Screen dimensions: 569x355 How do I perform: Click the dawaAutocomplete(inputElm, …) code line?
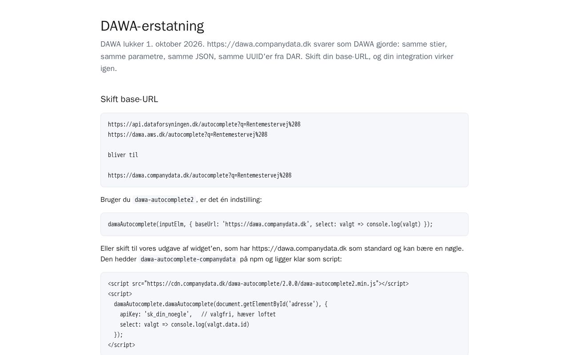(270, 225)
